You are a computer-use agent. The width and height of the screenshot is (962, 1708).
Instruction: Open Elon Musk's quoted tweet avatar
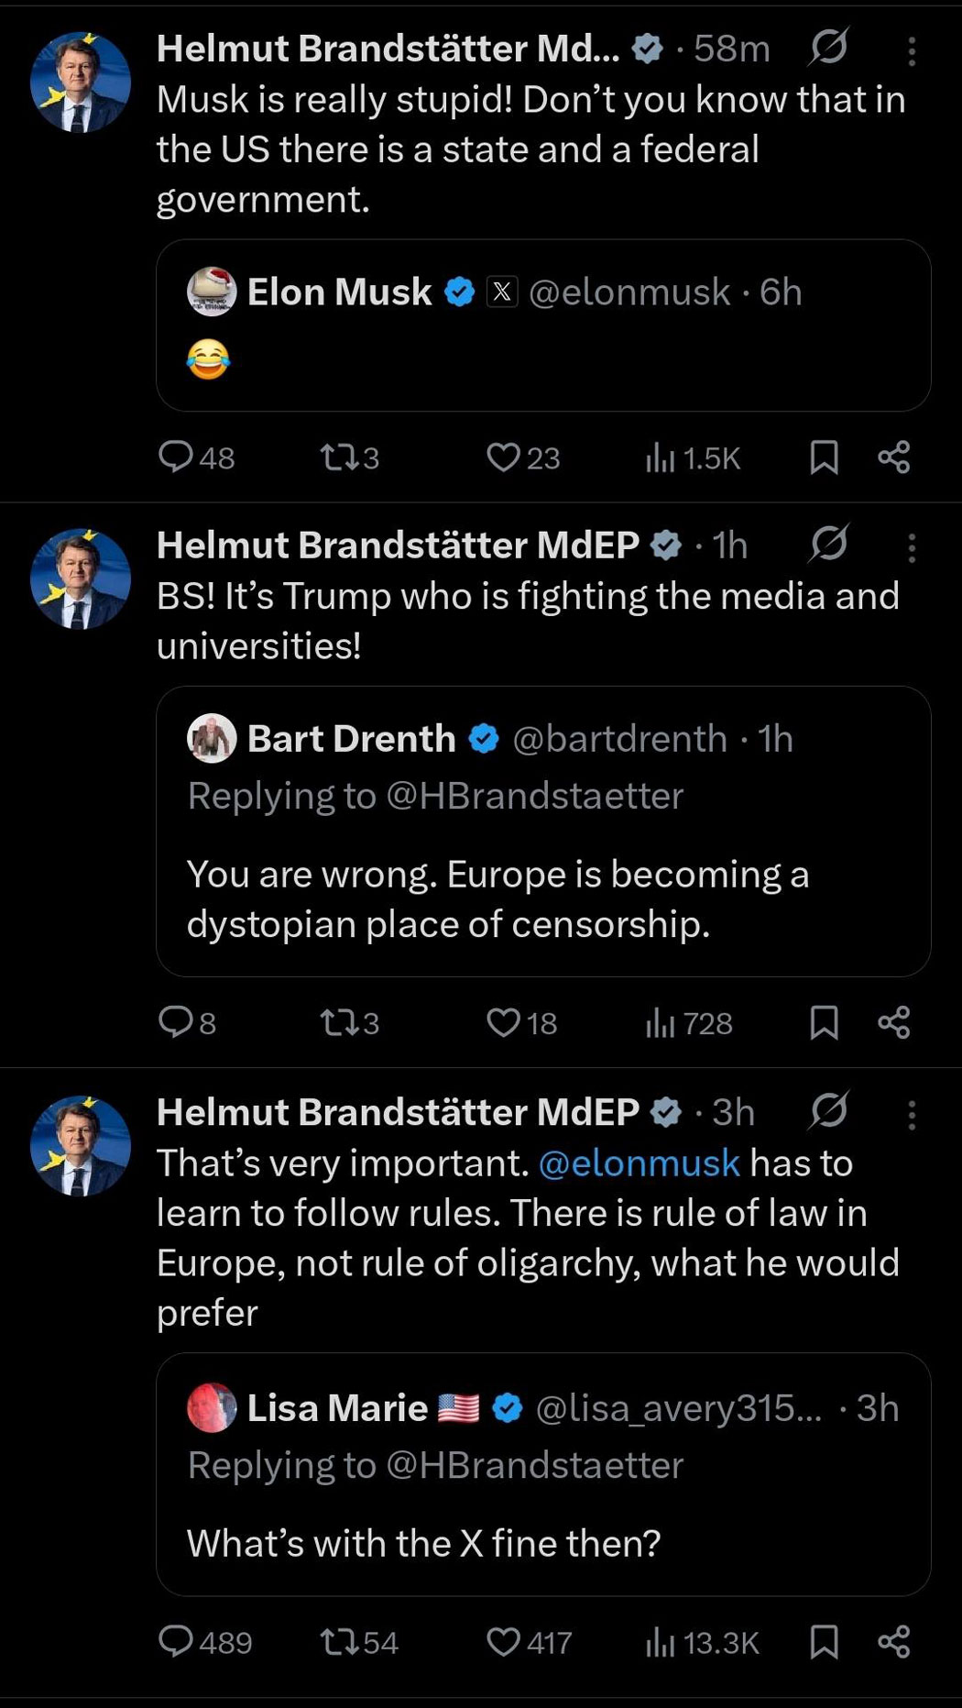212,292
